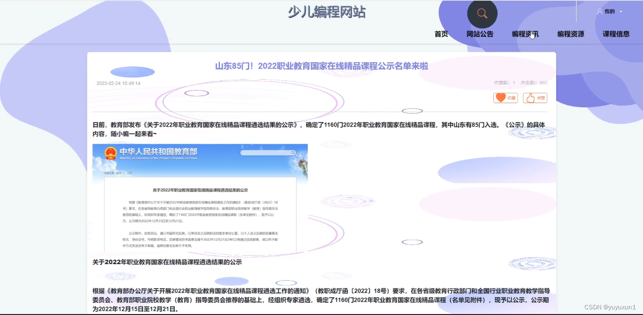This screenshot has height=315, width=643.
Task: Click the 少儿编程网站 site title
Action: [x=327, y=12]
